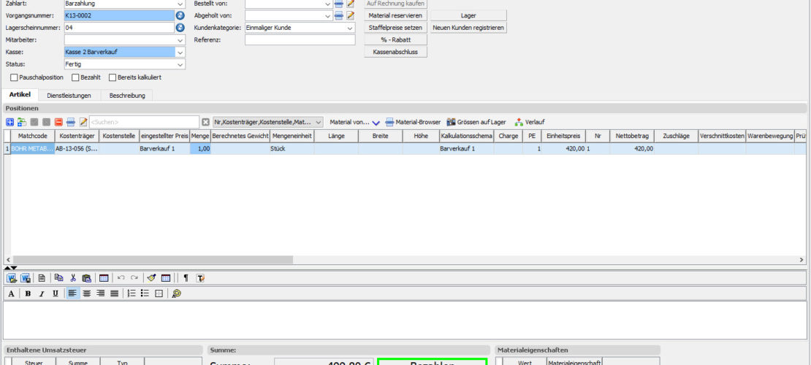Click the scissors cut icon
The width and height of the screenshot is (811, 365).
[x=73, y=278]
